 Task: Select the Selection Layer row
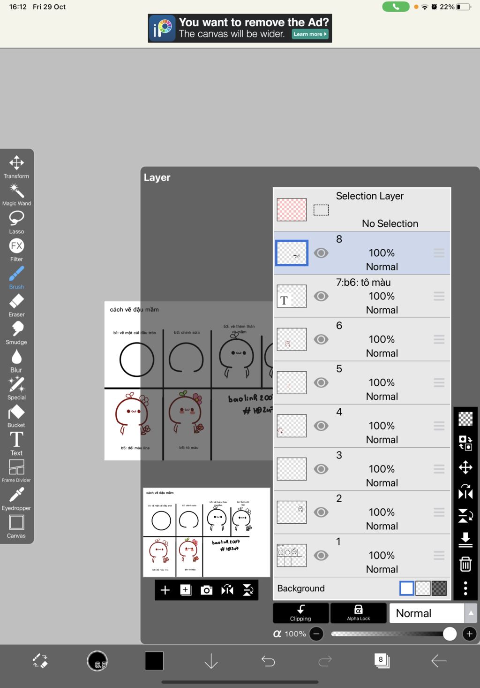pos(362,210)
